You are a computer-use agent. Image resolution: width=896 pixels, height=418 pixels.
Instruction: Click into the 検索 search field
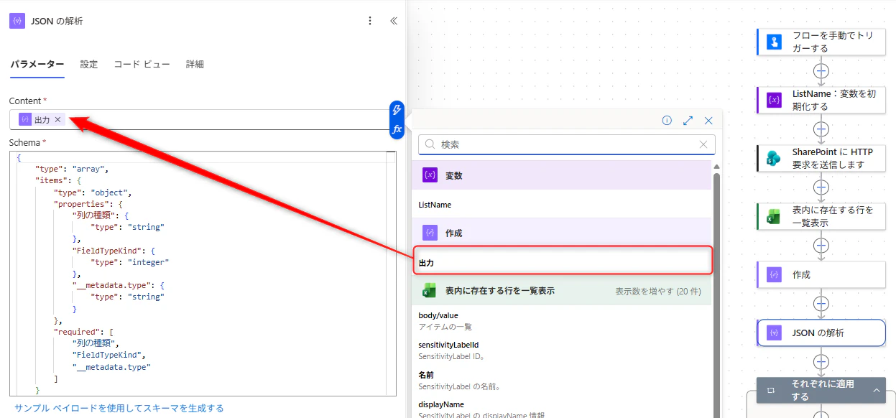pyautogui.click(x=567, y=144)
